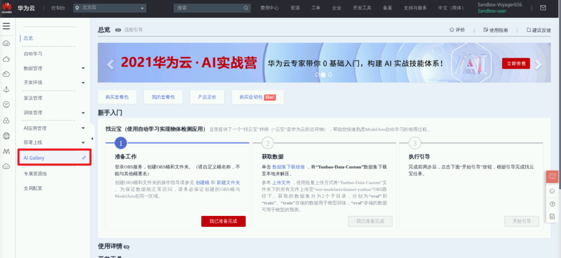Toggle 流程引导 eye icon

118,30
